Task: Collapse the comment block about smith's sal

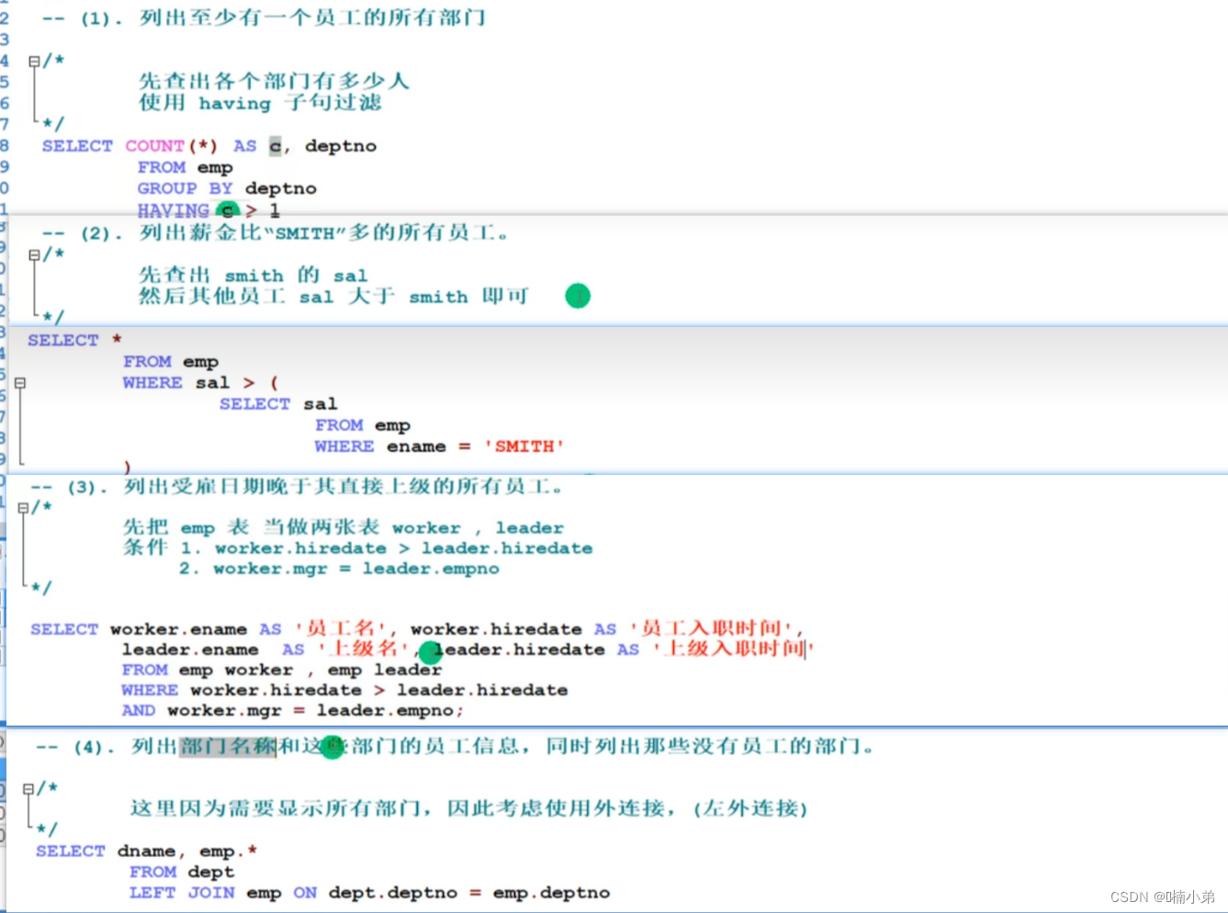Action: pyautogui.click(x=34, y=254)
